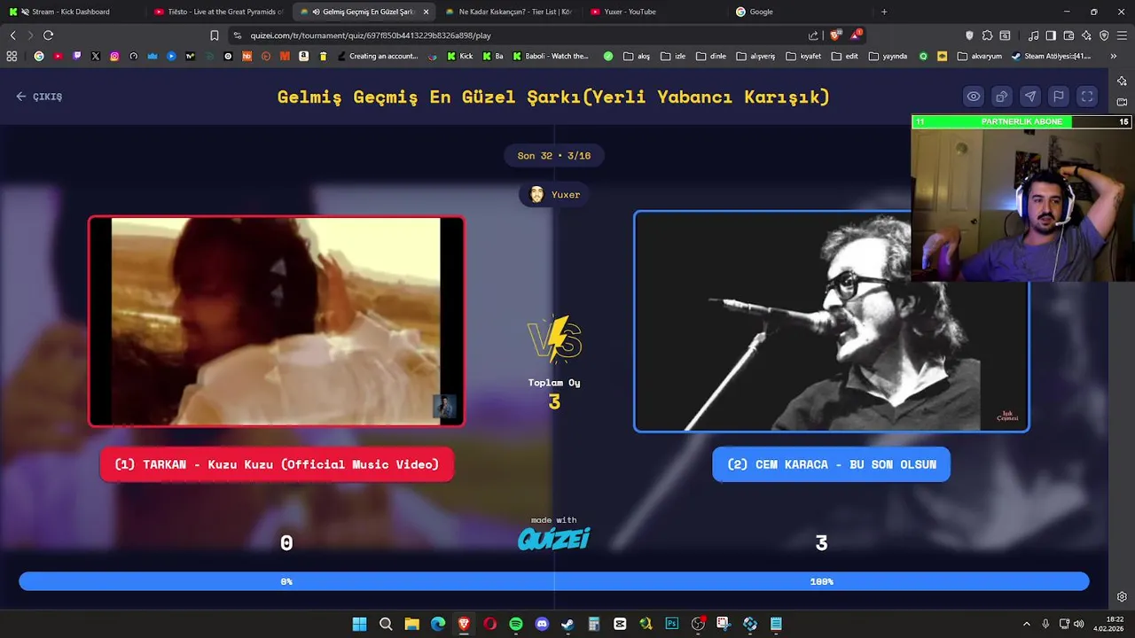Click the share page icon in address bar
The width and height of the screenshot is (1135, 638).
pyautogui.click(x=813, y=35)
